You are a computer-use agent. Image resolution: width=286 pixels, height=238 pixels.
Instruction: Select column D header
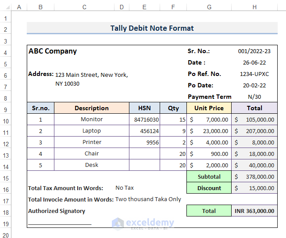coord(122,7)
